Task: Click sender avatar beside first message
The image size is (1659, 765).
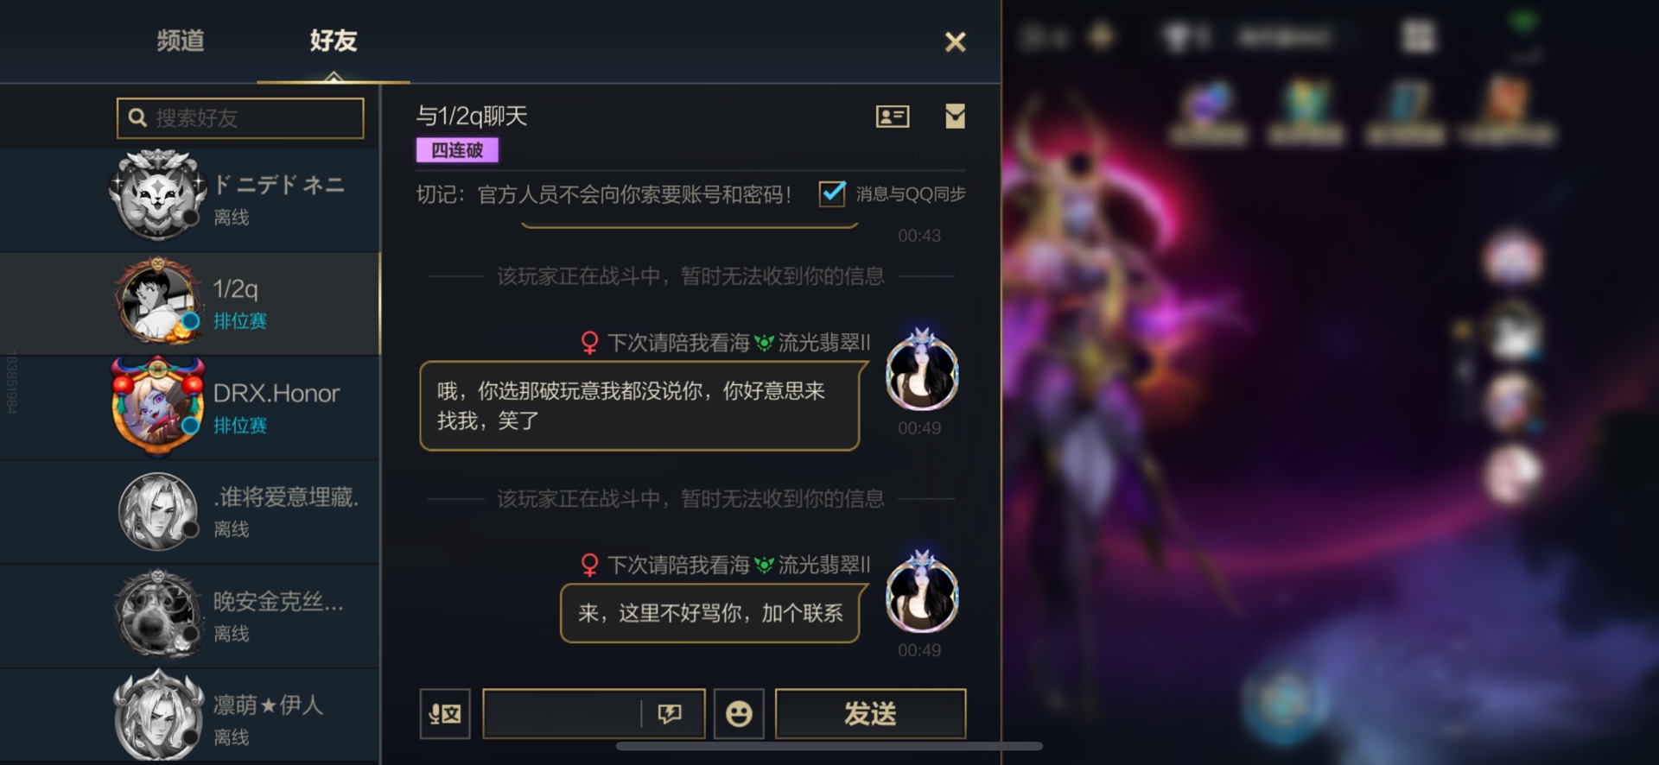Action: click(922, 372)
